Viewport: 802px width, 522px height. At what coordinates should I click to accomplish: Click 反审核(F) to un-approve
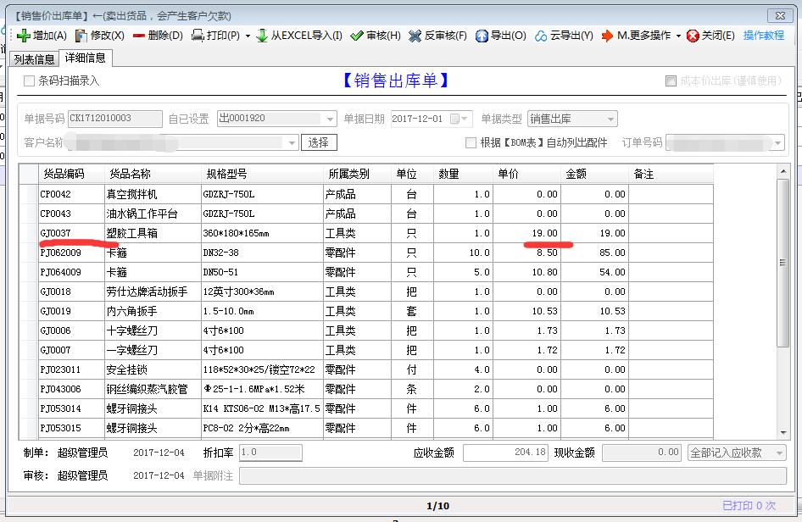(415, 36)
